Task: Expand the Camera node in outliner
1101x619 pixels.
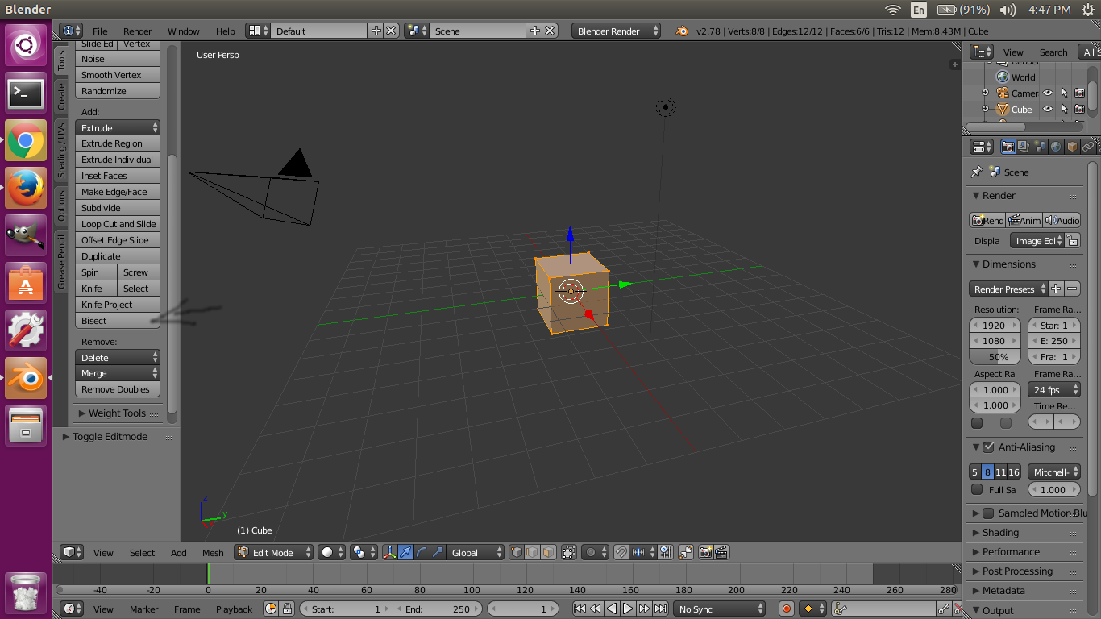Action: (x=985, y=93)
